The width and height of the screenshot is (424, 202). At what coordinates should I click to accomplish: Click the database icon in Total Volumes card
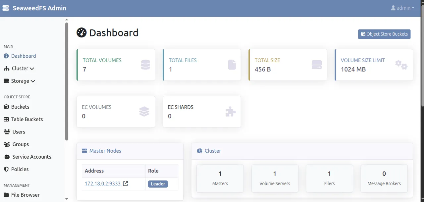click(x=145, y=65)
